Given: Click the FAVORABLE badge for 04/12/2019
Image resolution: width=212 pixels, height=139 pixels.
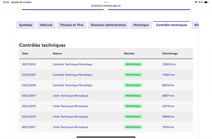Looking at the screenshot, I should click(133, 85).
